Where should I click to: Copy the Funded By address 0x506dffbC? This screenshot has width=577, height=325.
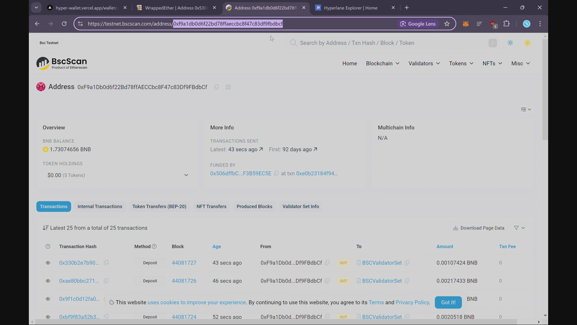276,173
